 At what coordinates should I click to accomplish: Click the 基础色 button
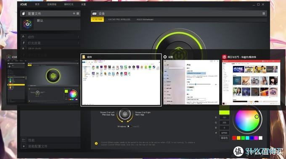[224, 138]
